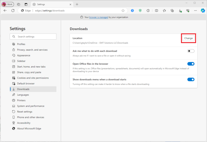Click the green shield extension icon
Viewport: 207px width, 142px height.
(x=140, y=11)
